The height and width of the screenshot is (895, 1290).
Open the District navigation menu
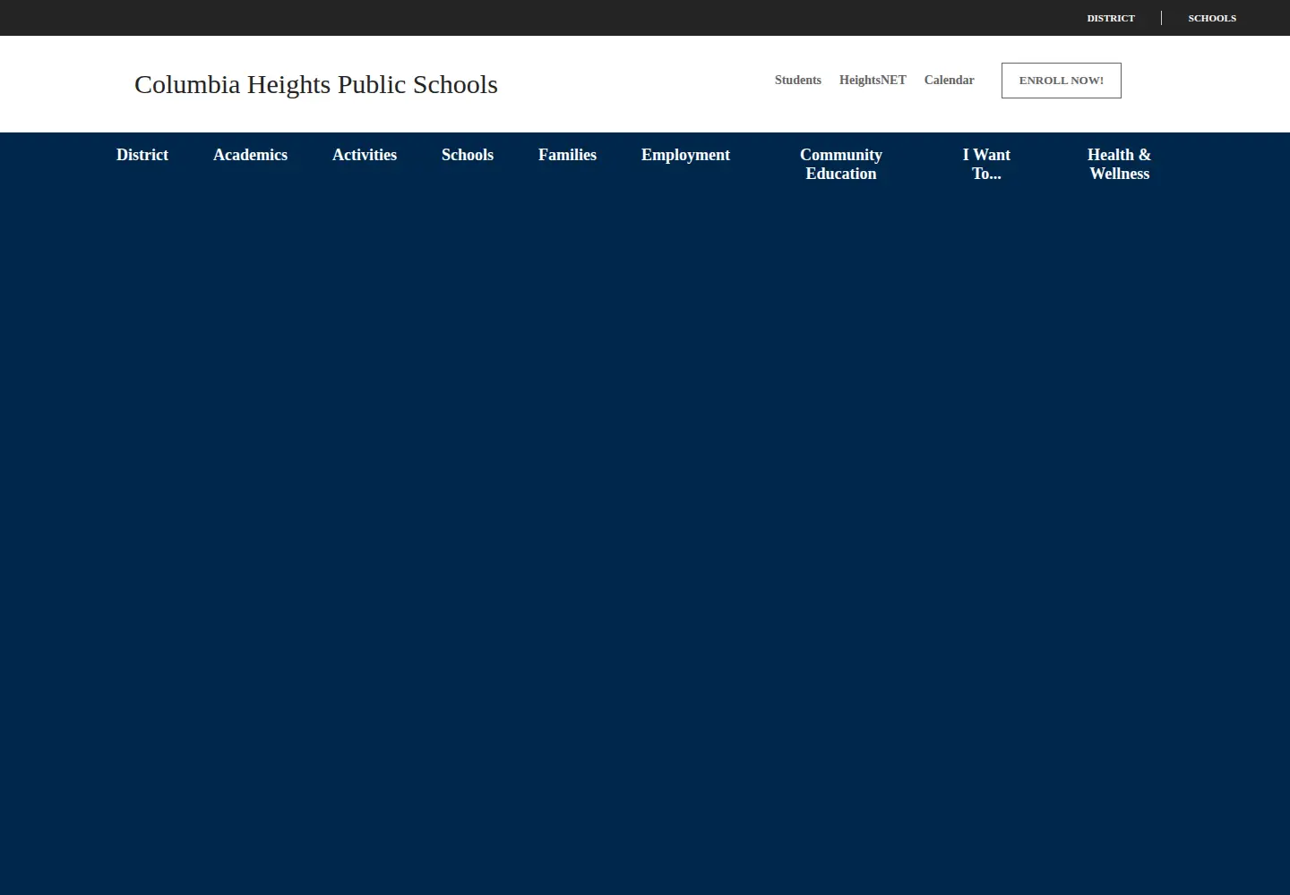pyautogui.click(x=142, y=155)
